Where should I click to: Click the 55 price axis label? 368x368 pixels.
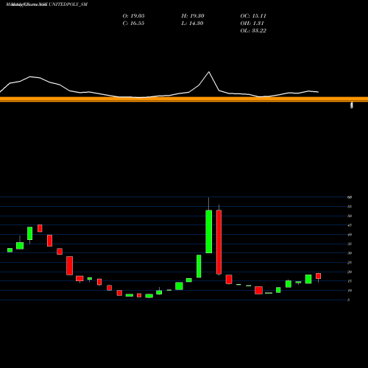pyautogui.click(x=350, y=207)
